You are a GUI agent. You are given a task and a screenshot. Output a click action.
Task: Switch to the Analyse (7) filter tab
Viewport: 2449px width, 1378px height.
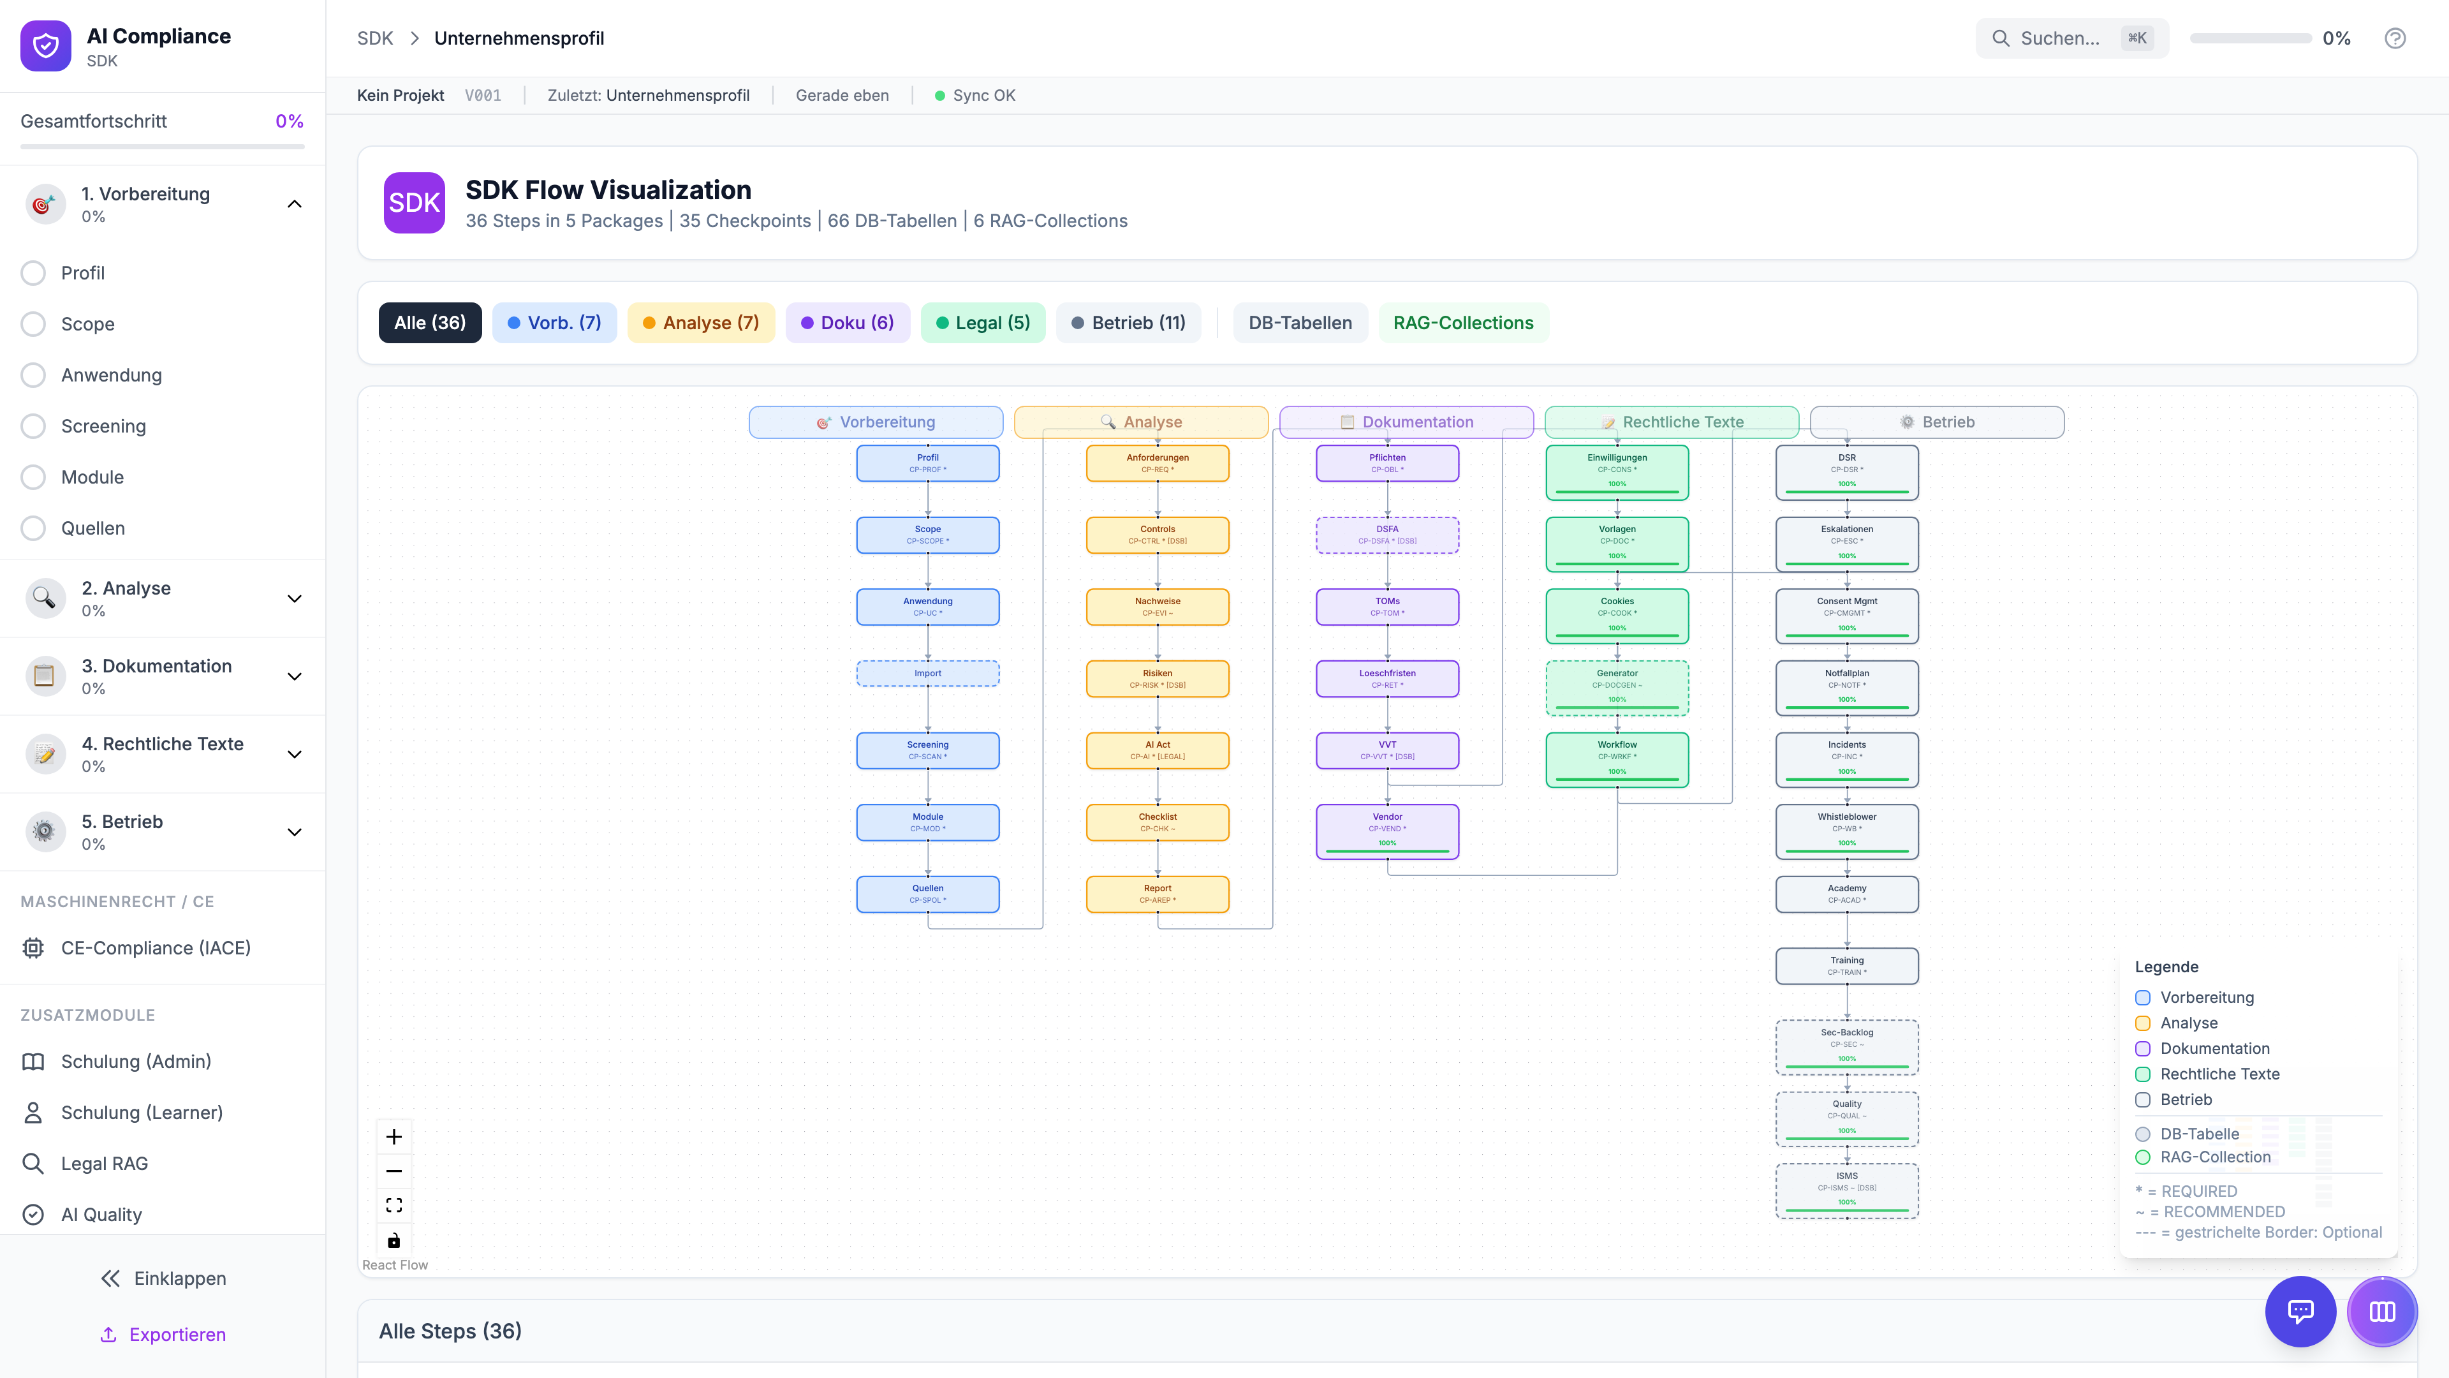(x=701, y=322)
